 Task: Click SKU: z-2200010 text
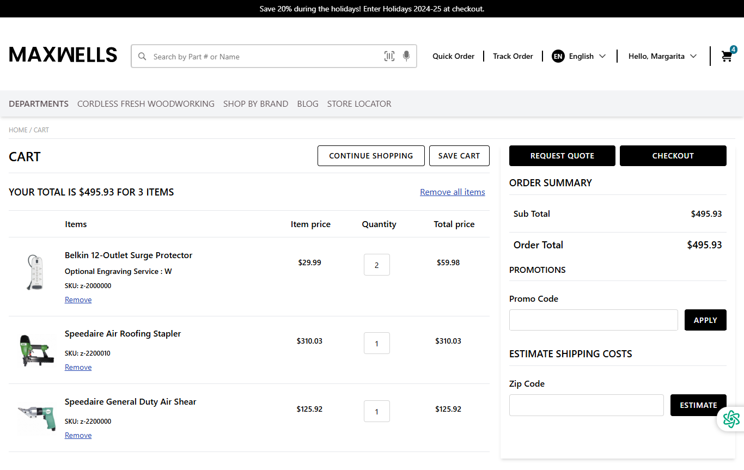[88, 353]
